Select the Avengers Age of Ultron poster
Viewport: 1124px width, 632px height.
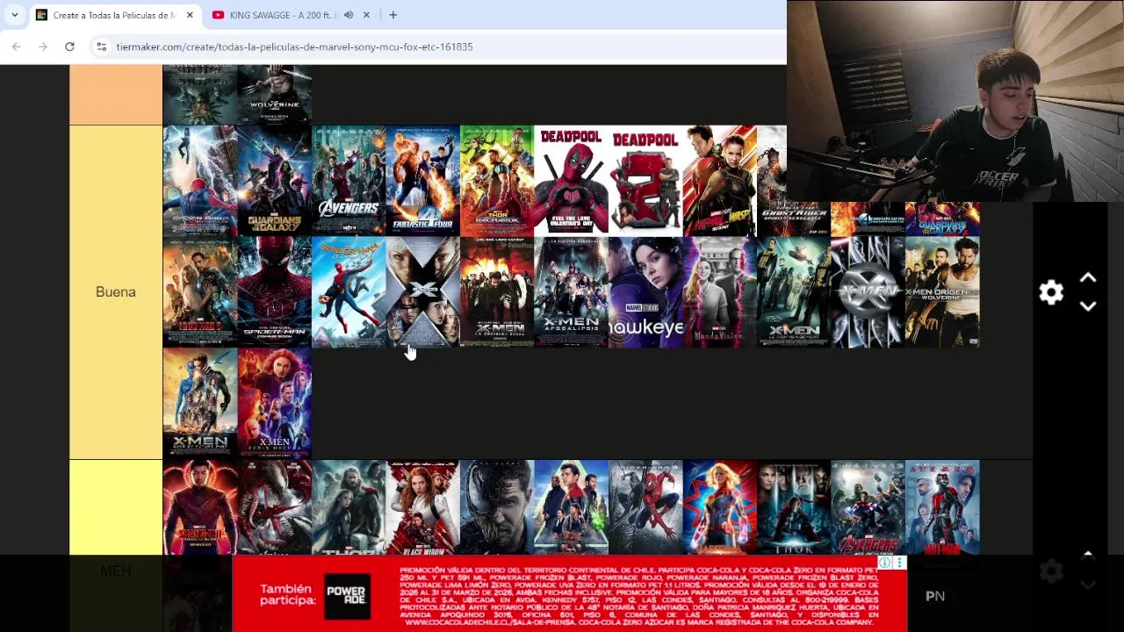point(868,507)
